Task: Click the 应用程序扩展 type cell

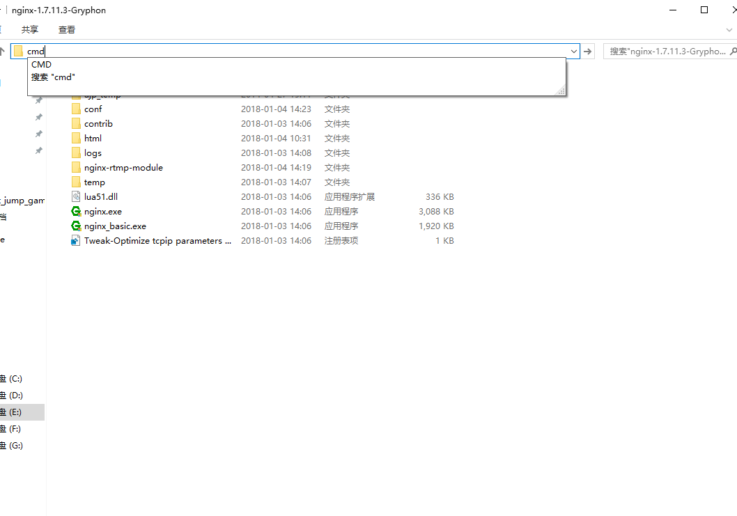Action: (x=350, y=197)
